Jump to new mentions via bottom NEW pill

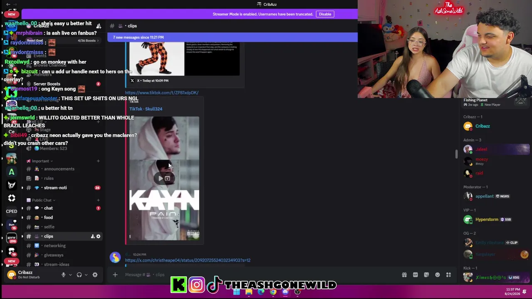coord(12,261)
